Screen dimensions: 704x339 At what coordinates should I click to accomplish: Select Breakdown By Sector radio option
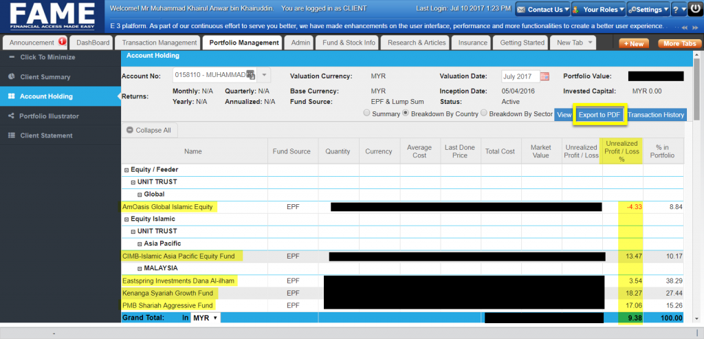pos(484,113)
